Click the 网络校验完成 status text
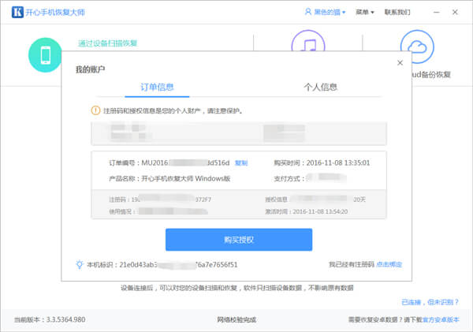This screenshot has height=332, width=473. tap(236, 319)
